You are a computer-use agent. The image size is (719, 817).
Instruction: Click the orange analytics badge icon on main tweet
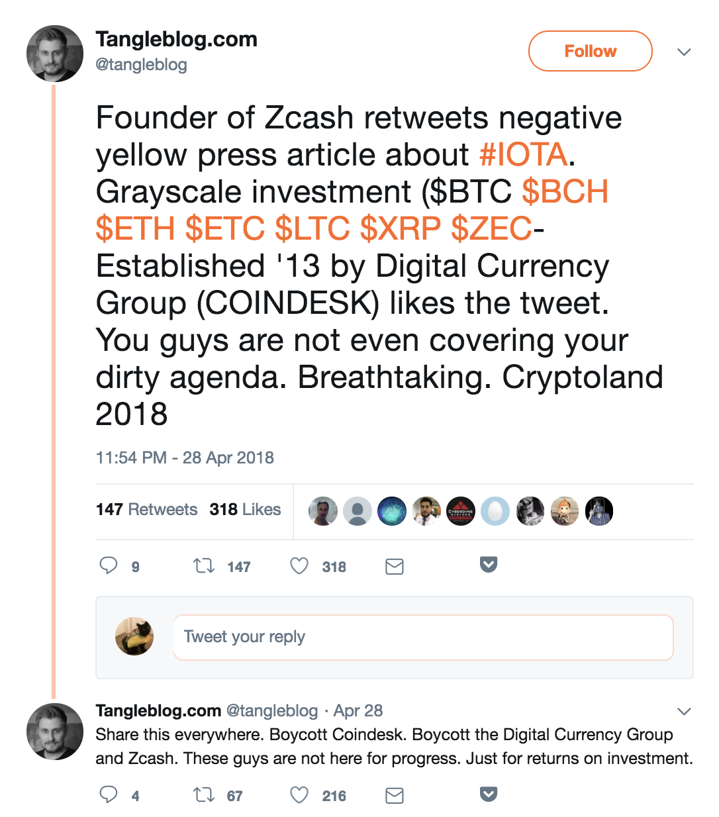tap(489, 565)
